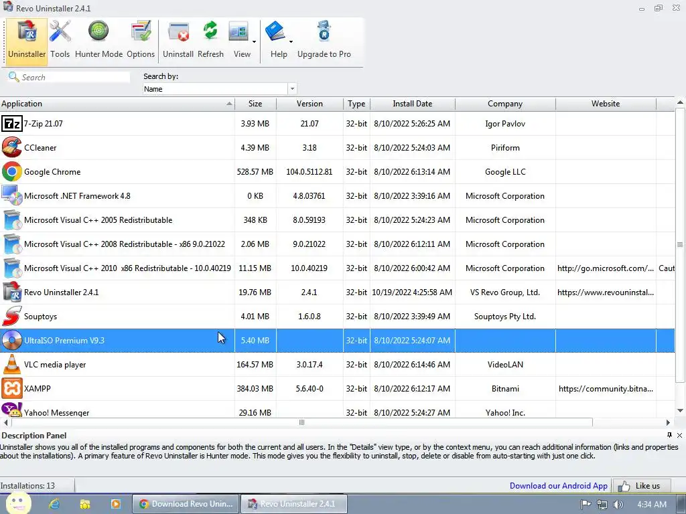Open the Options toolbar button
The width and height of the screenshot is (686, 514).
141,40
